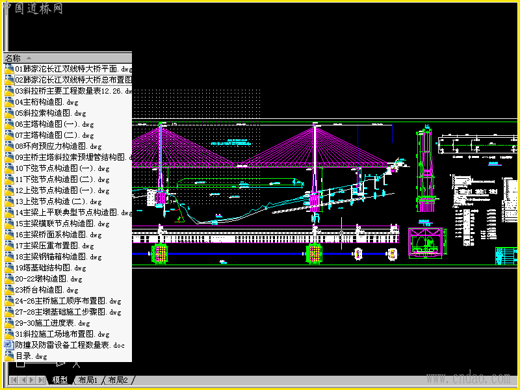Jump to last layout tab arrow
520x390 pixels.
(x=41, y=380)
